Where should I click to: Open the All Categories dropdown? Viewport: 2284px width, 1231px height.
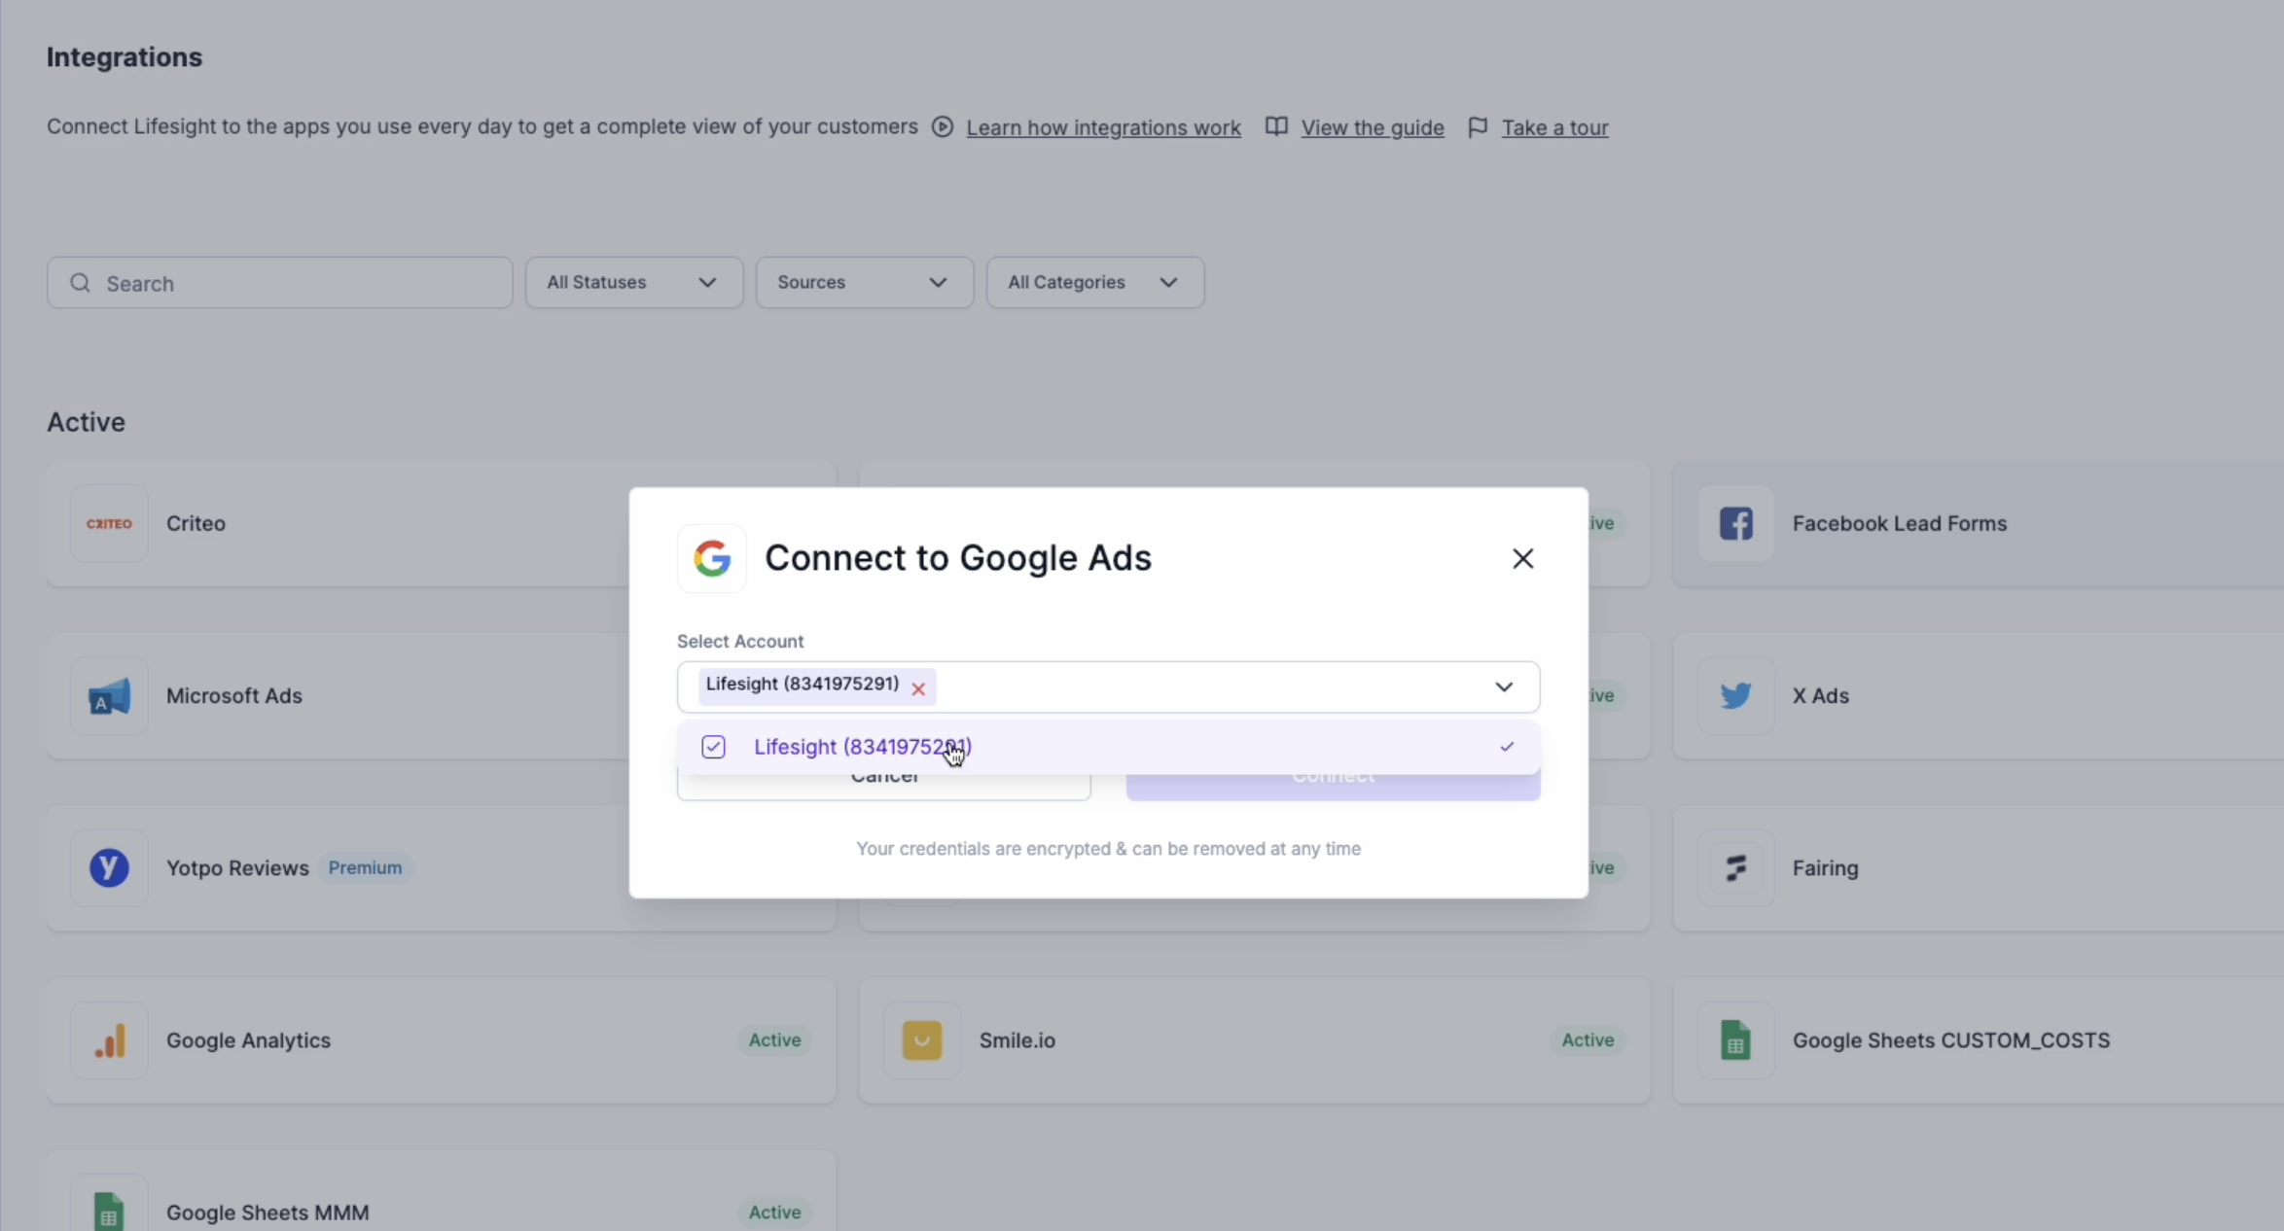click(x=1094, y=283)
